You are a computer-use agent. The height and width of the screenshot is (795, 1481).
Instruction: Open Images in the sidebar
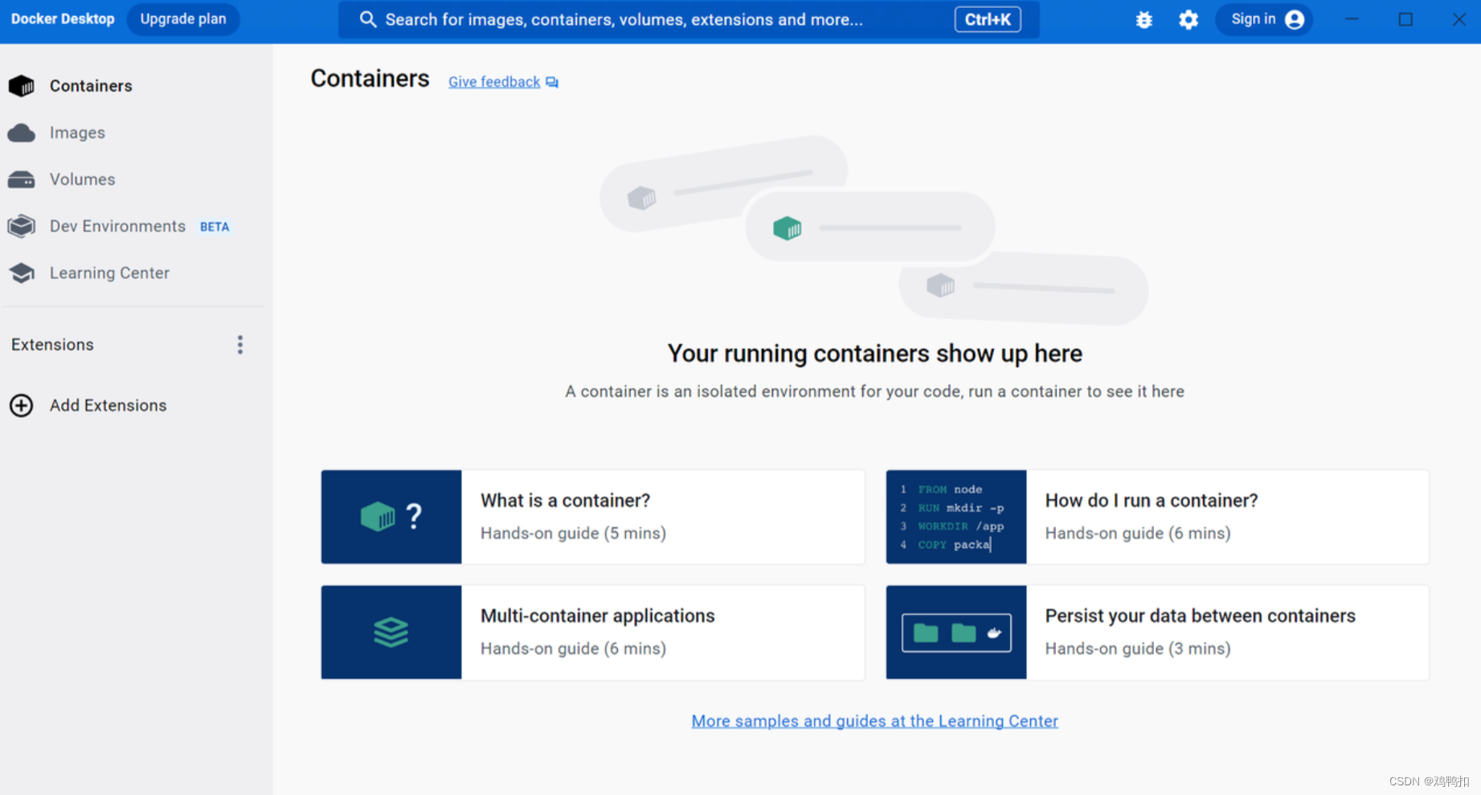[77, 133]
